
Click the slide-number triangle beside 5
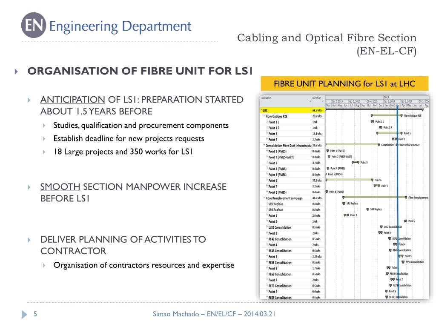[24, 314]
